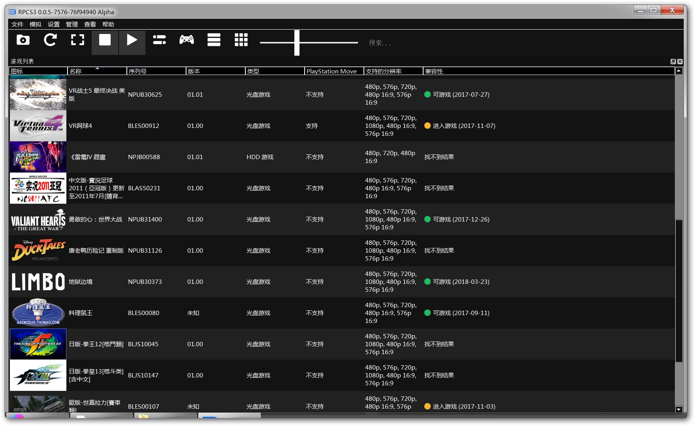Image resolution: width=695 pixels, height=426 pixels.
Task: Click serial BLJS10045 cell
Action: 143,344
